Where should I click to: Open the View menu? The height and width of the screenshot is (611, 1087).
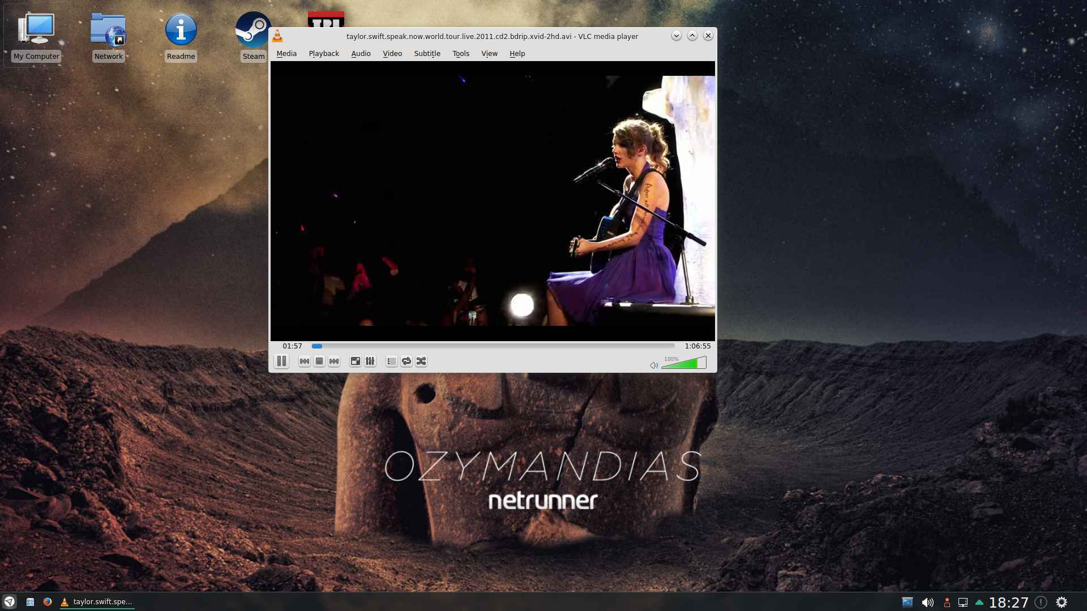[489, 53]
